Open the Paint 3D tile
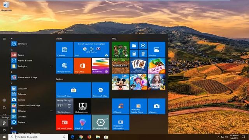This screenshot has height=140, width=249. click(x=82, y=122)
